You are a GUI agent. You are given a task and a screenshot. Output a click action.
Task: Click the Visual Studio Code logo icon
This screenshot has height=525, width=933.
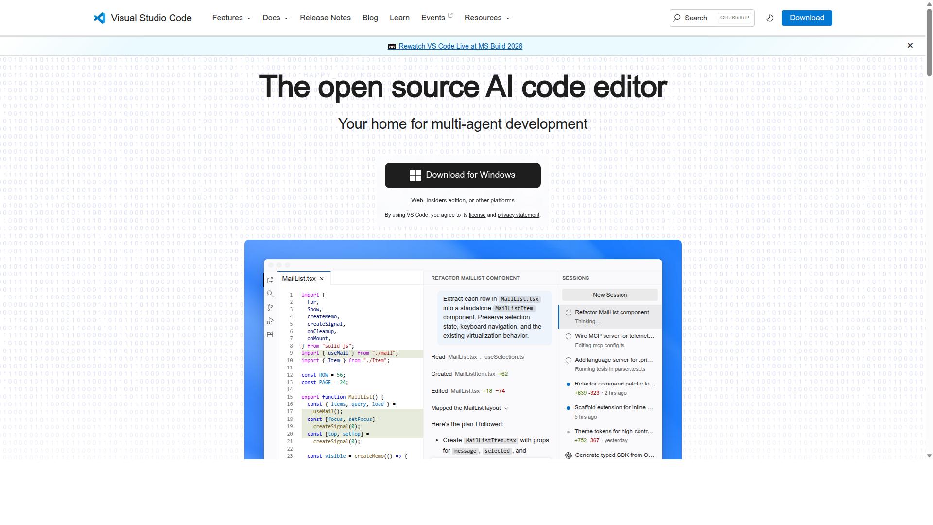click(100, 18)
